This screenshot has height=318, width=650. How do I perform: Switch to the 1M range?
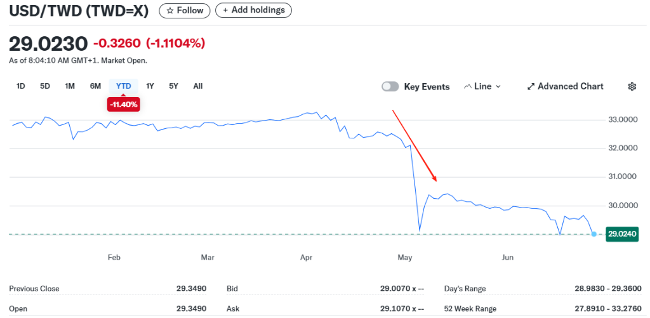tap(70, 86)
